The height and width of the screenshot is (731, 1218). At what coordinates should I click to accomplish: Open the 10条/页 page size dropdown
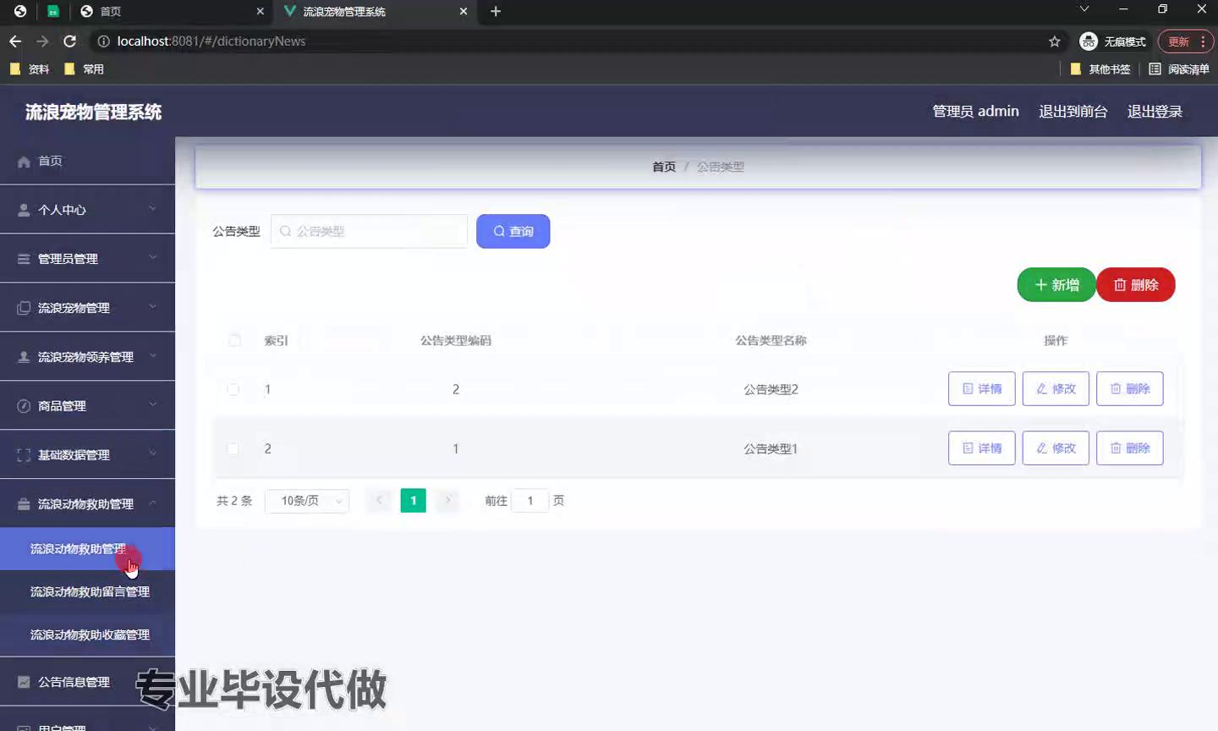point(307,501)
